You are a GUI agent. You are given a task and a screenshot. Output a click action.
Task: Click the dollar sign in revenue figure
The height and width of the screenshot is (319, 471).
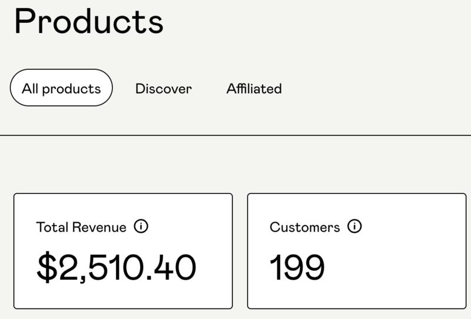tap(47, 267)
